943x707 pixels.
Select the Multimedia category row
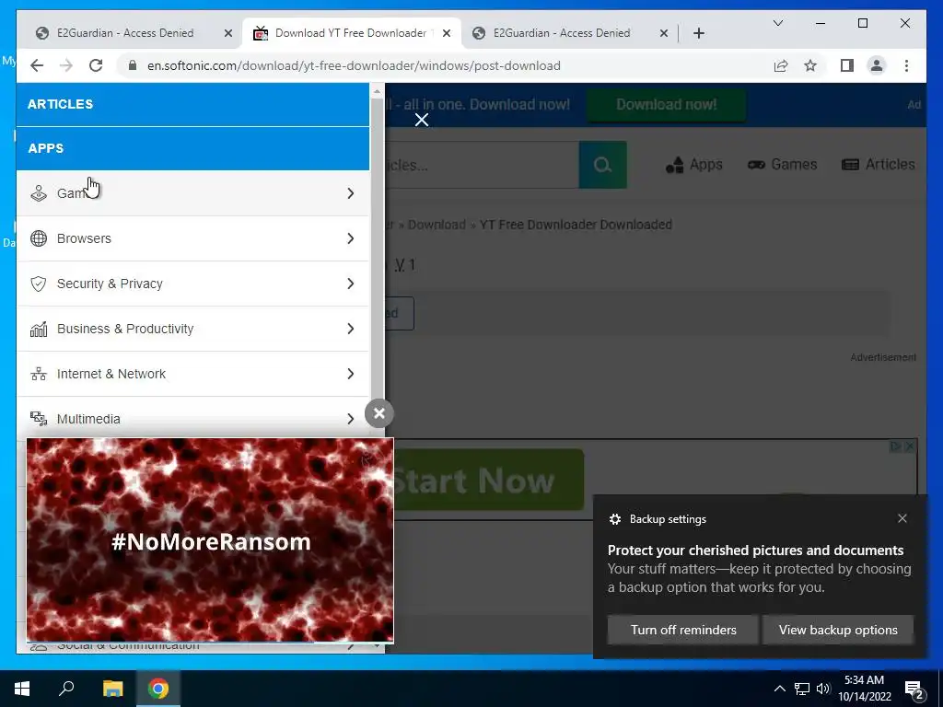coord(192,418)
